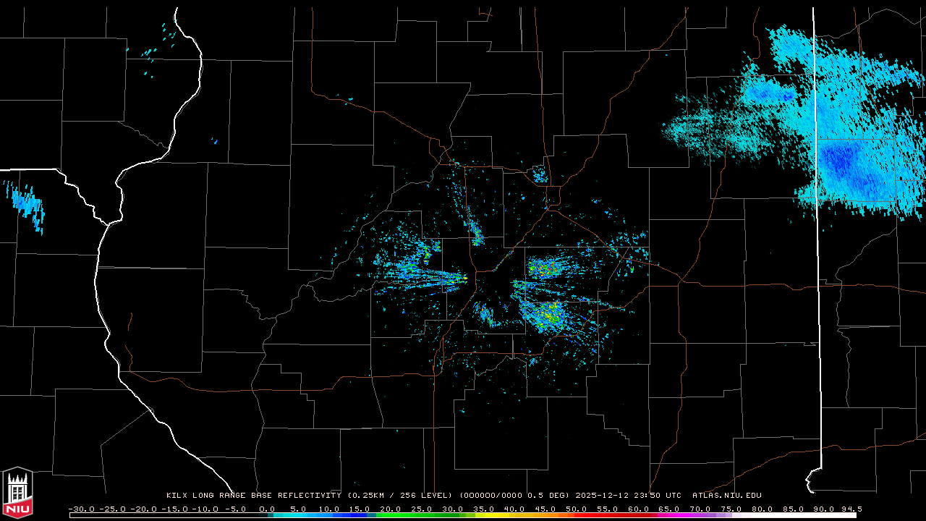
Task: Click the 2025-12-12 23:50 UTC timestamp
Action: click(x=628, y=496)
